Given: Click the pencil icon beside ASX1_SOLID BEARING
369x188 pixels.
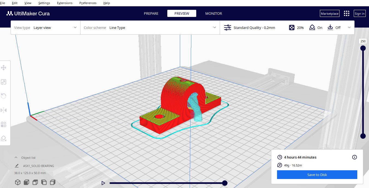Looking at the screenshot, I should pyautogui.click(x=17, y=166).
